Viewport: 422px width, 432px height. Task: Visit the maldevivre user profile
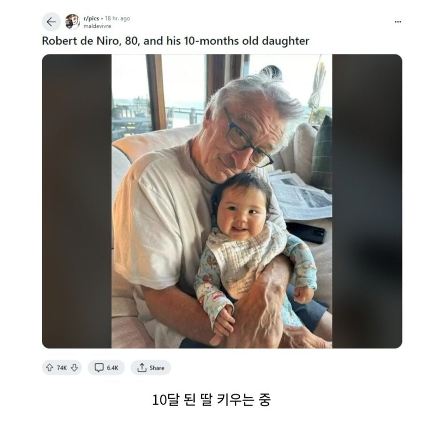(x=97, y=26)
